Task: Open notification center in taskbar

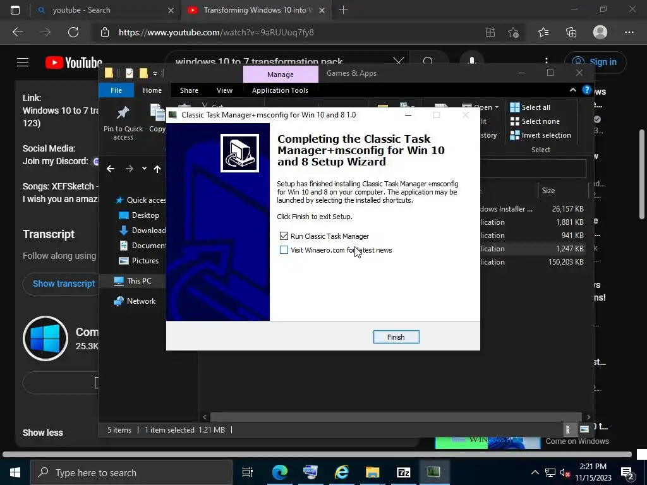Action: click(628, 472)
